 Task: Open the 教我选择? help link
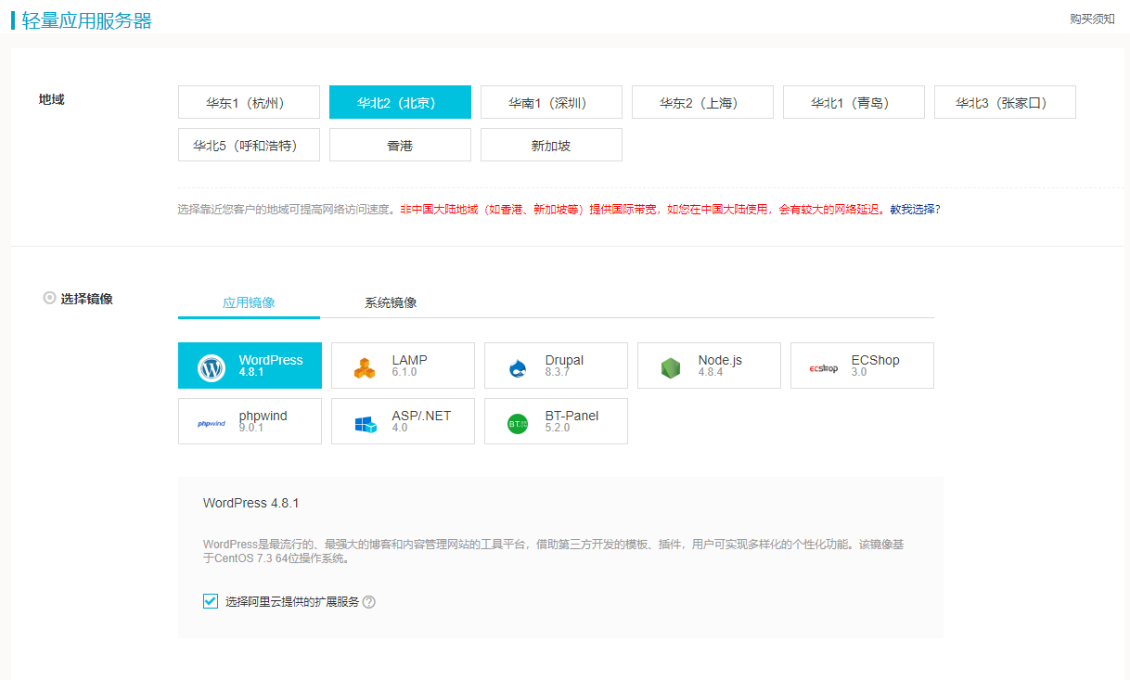coord(915,210)
